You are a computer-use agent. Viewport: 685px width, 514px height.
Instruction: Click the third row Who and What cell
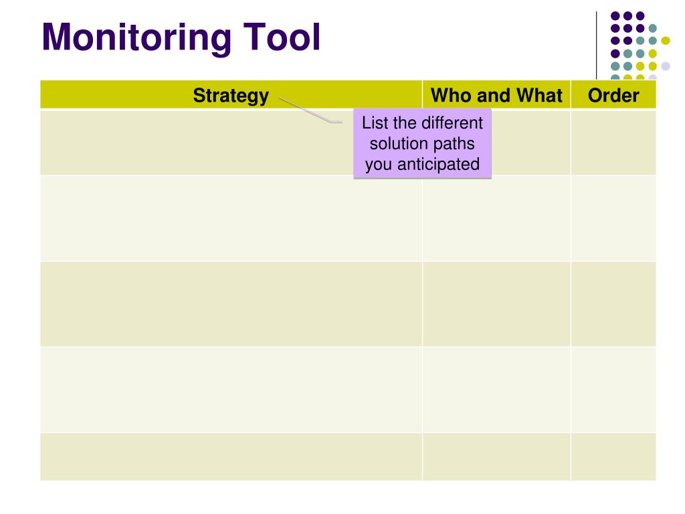[496, 305]
